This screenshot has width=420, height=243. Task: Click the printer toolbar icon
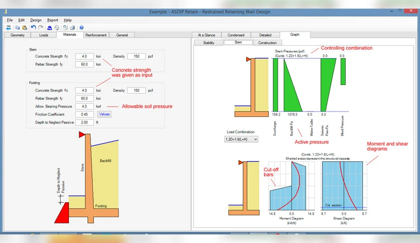point(72,27)
